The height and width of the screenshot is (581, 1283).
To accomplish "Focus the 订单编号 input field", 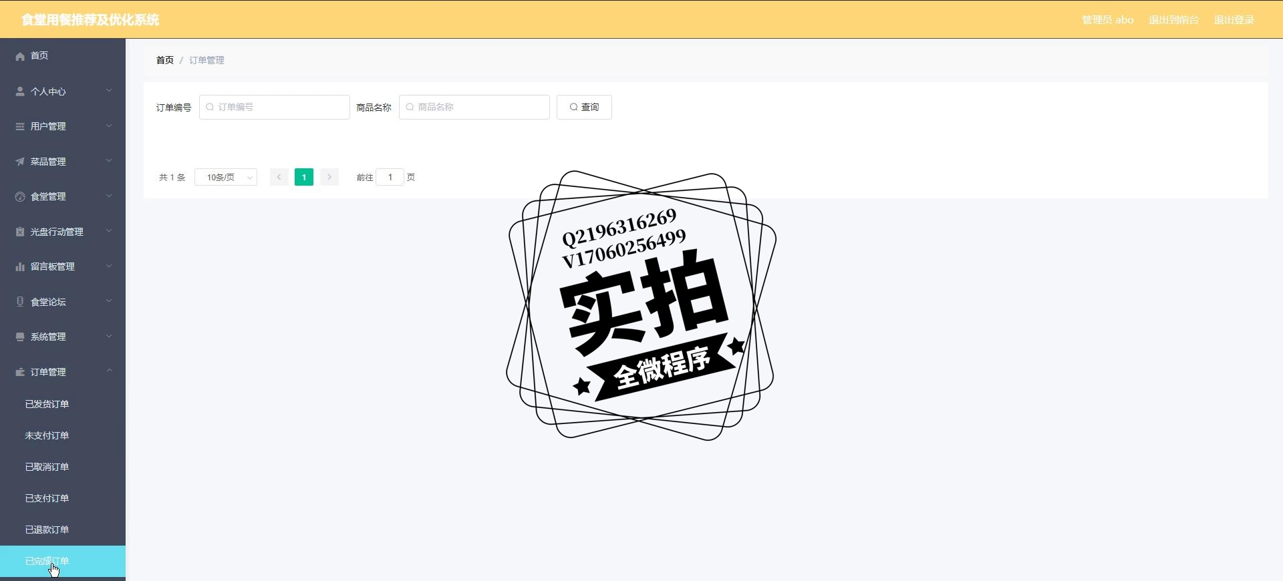I will click(275, 107).
